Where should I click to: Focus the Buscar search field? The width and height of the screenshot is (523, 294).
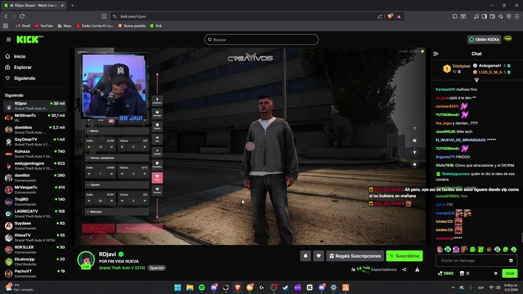point(261,40)
